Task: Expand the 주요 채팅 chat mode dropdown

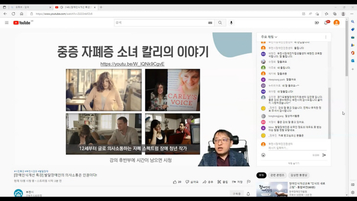Action: pyautogui.click(x=269, y=37)
